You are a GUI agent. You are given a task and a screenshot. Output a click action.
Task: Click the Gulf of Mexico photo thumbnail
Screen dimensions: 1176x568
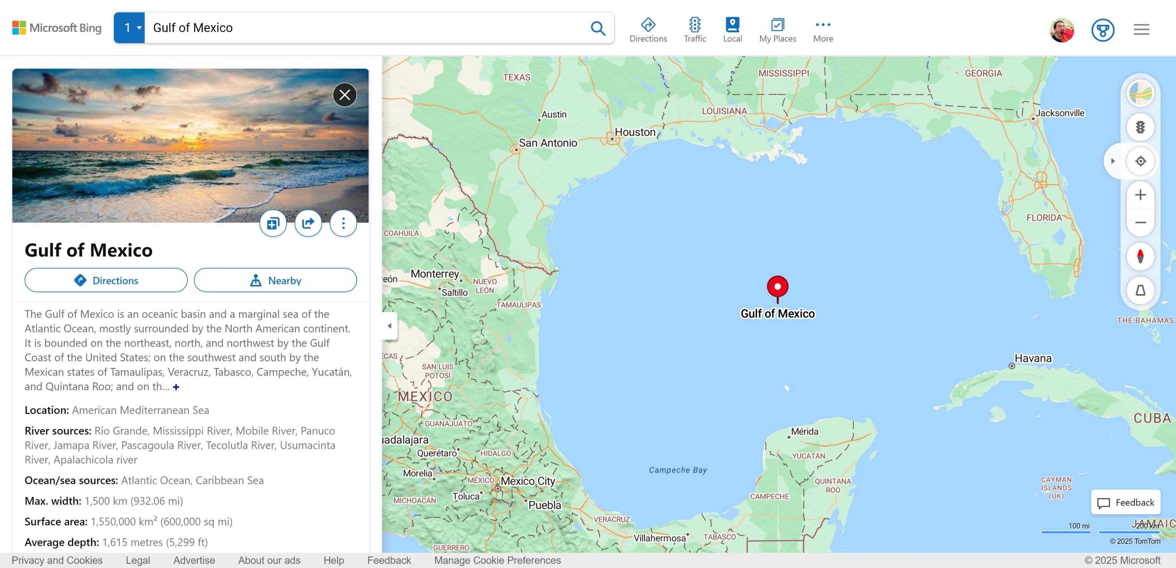click(x=190, y=145)
